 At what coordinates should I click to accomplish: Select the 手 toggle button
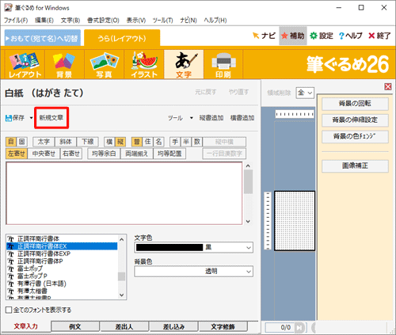[x=175, y=142]
